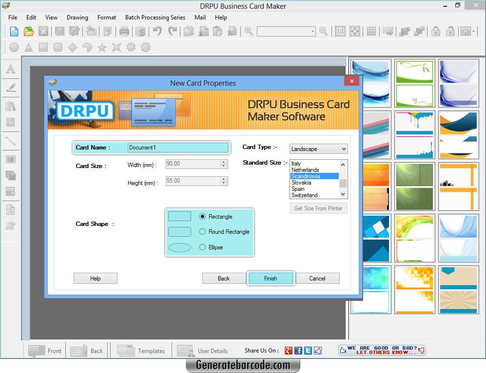
Task: Click the Cancel button
Action: coord(317,278)
